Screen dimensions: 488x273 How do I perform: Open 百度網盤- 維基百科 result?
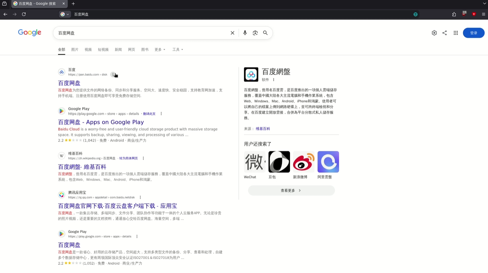[x=82, y=167]
